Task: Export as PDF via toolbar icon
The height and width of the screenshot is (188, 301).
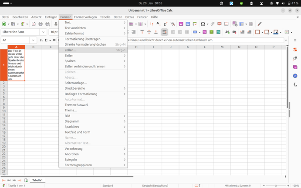Action: click(x=34, y=24)
